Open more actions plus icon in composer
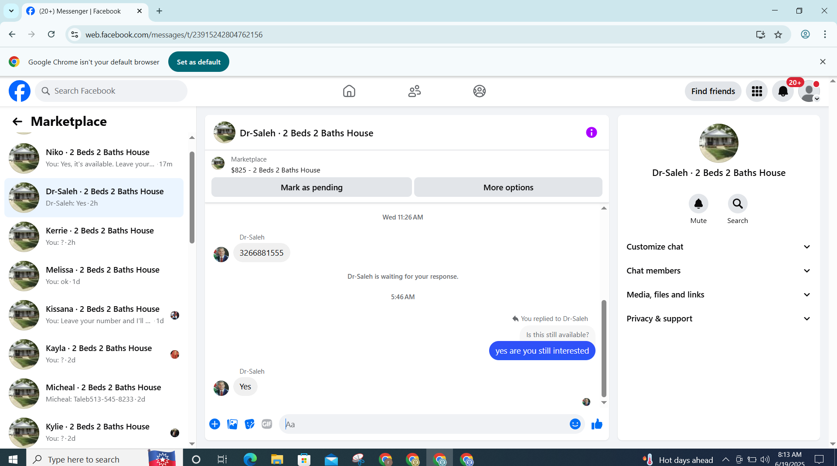 pos(214,424)
